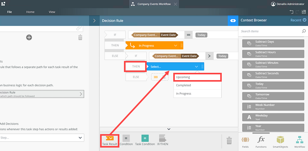
Task: Open the Step... dropdown
Action: tap(42, 138)
